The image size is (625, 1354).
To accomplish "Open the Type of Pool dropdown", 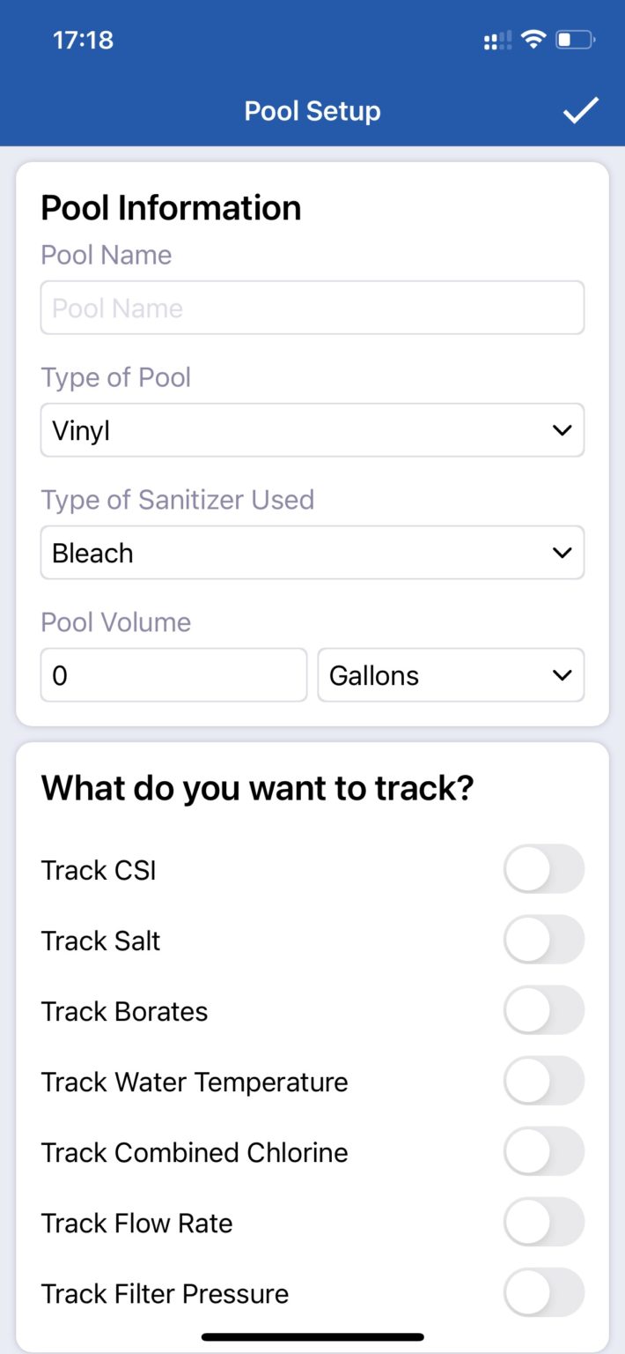I will (x=312, y=430).
